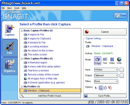Click Output properties ellipsis button
The width and height of the screenshot is (130, 105).
click(x=122, y=76)
